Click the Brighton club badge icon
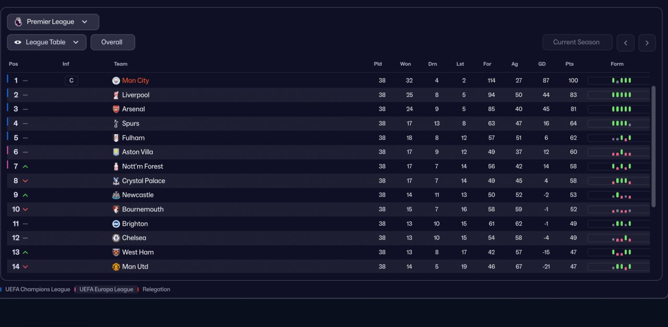 coord(116,224)
